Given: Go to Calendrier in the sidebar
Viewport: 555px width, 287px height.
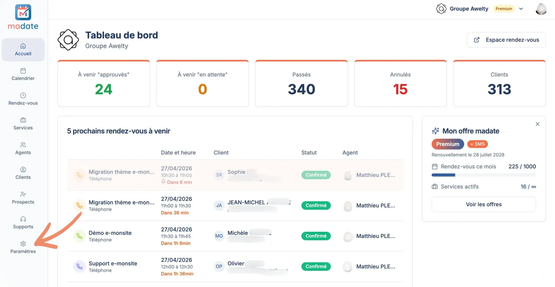Looking at the screenshot, I should click(x=23, y=74).
